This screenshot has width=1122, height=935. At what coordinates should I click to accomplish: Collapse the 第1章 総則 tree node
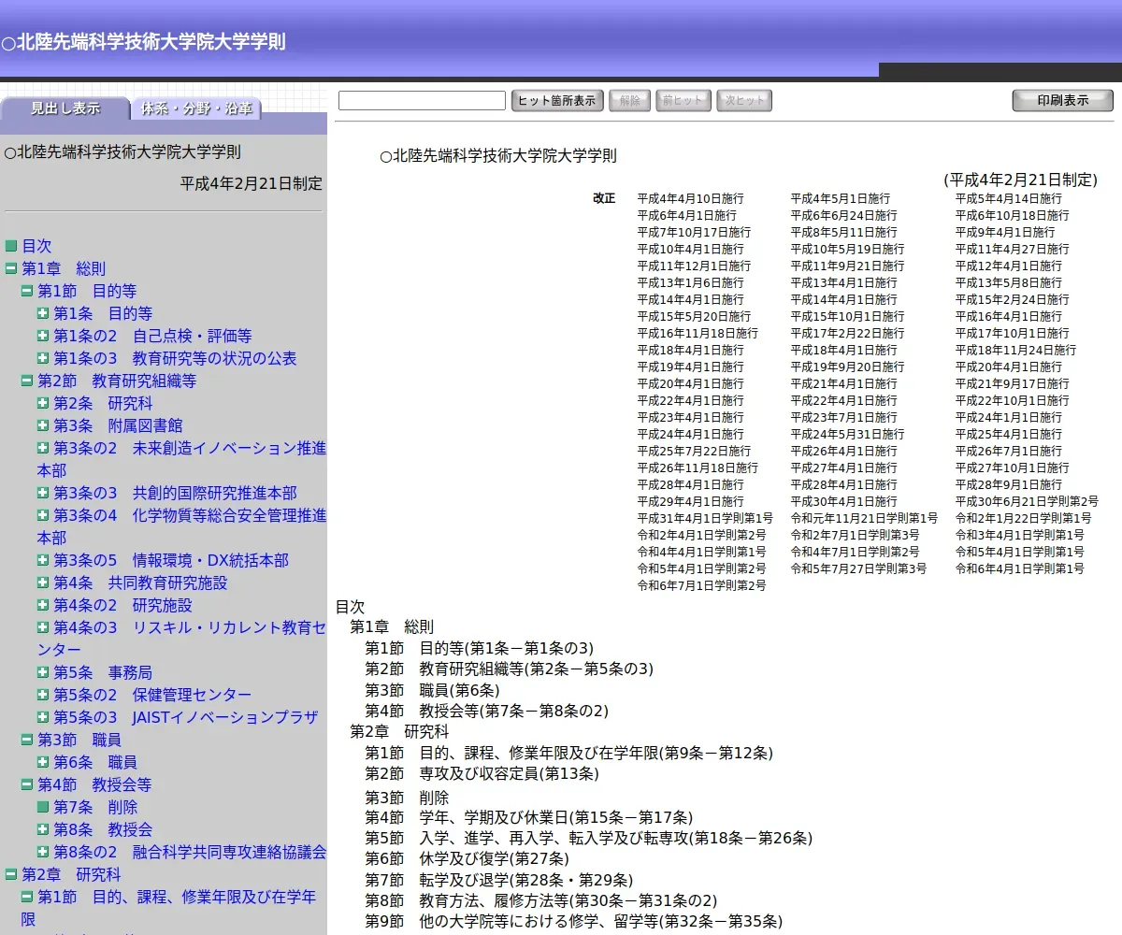click(11, 268)
